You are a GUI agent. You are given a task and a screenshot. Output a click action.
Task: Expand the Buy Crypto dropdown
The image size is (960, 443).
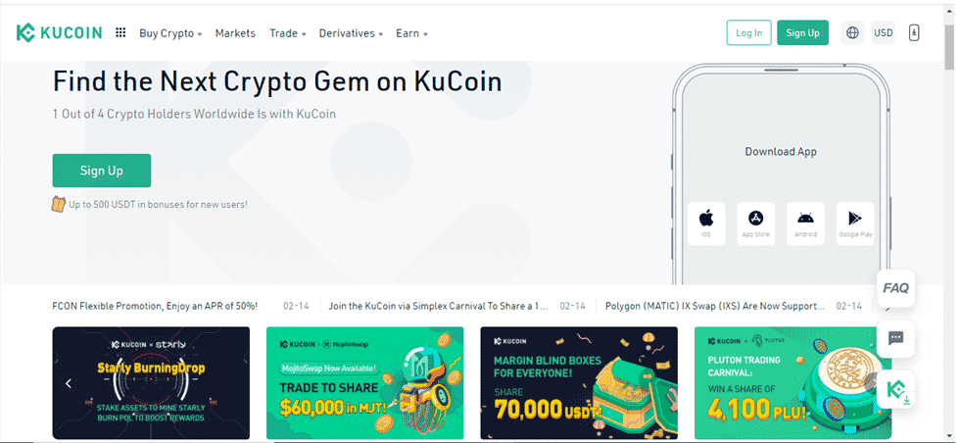(170, 33)
